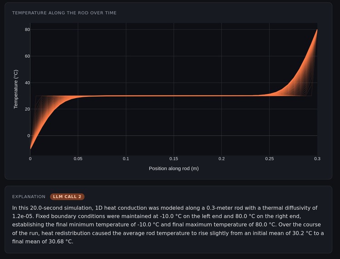
Task: Click the y-axis tick label 60
Action: coord(27,56)
